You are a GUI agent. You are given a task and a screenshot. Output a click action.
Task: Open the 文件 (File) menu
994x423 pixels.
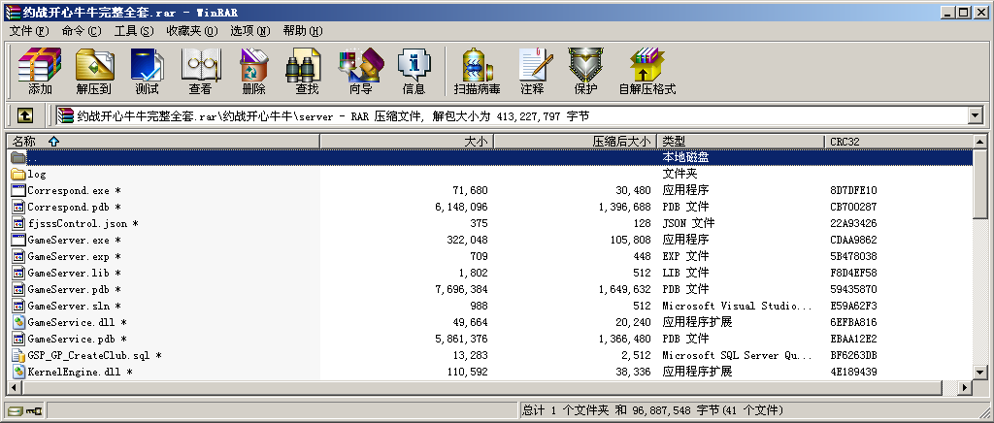point(28,31)
